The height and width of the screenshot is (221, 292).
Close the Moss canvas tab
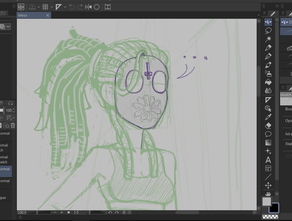[48, 15]
